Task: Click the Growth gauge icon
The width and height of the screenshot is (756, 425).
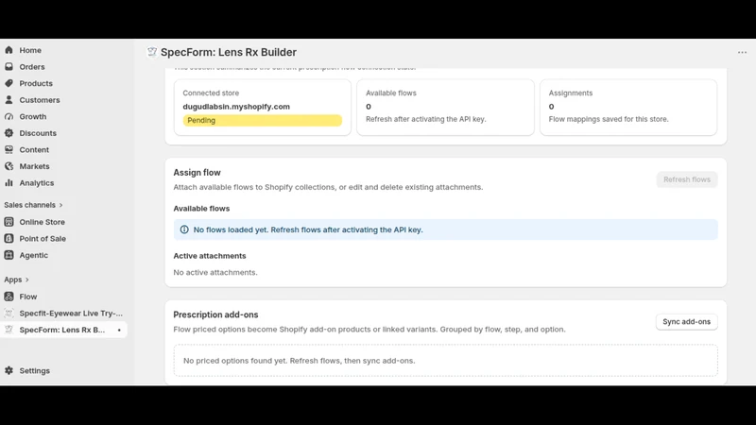Action: [x=9, y=116]
